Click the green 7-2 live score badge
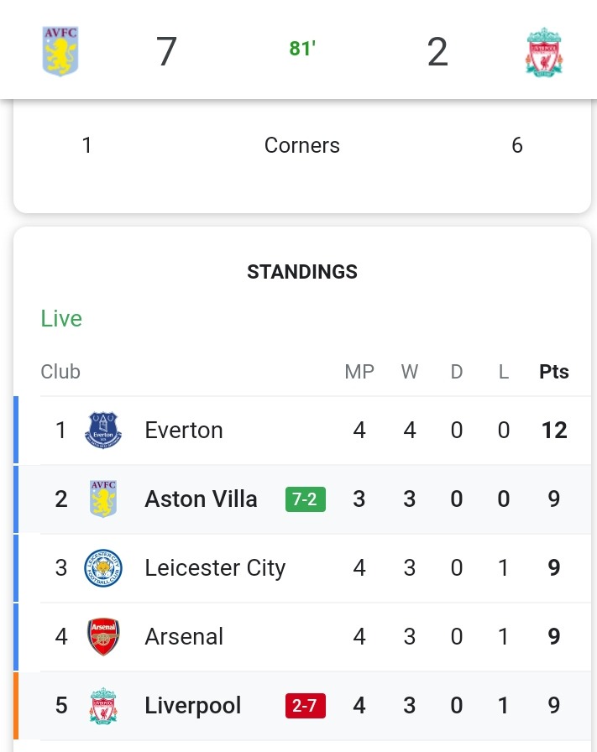The height and width of the screenshot is (752, 597). 306,499
